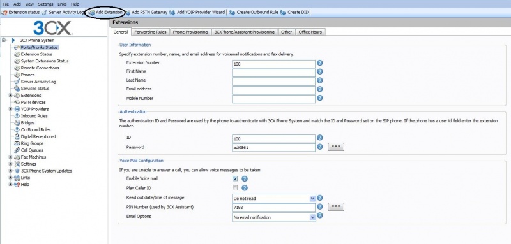The image size is (511, 244).
Task: Click help icon beside First Name
Action: click(x=320, y=71)
